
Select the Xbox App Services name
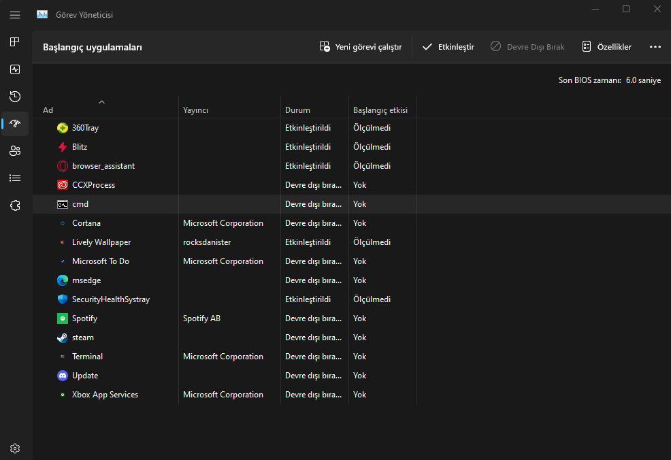(x=105, y=395)
